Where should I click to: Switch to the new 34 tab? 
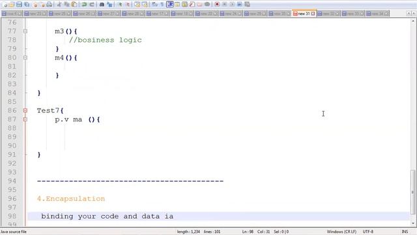(378, 13)
